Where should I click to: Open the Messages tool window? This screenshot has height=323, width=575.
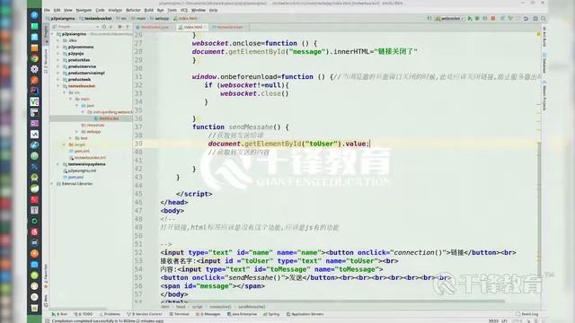click(x=208, y=314)
